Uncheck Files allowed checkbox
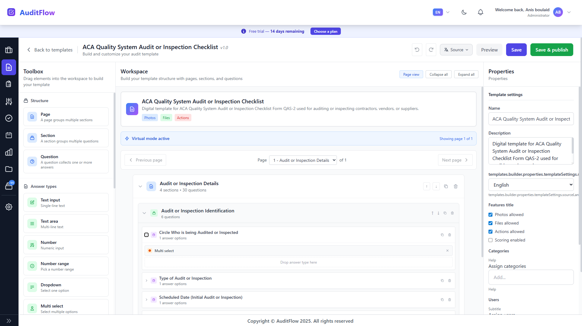 click(x=490, y=223)
